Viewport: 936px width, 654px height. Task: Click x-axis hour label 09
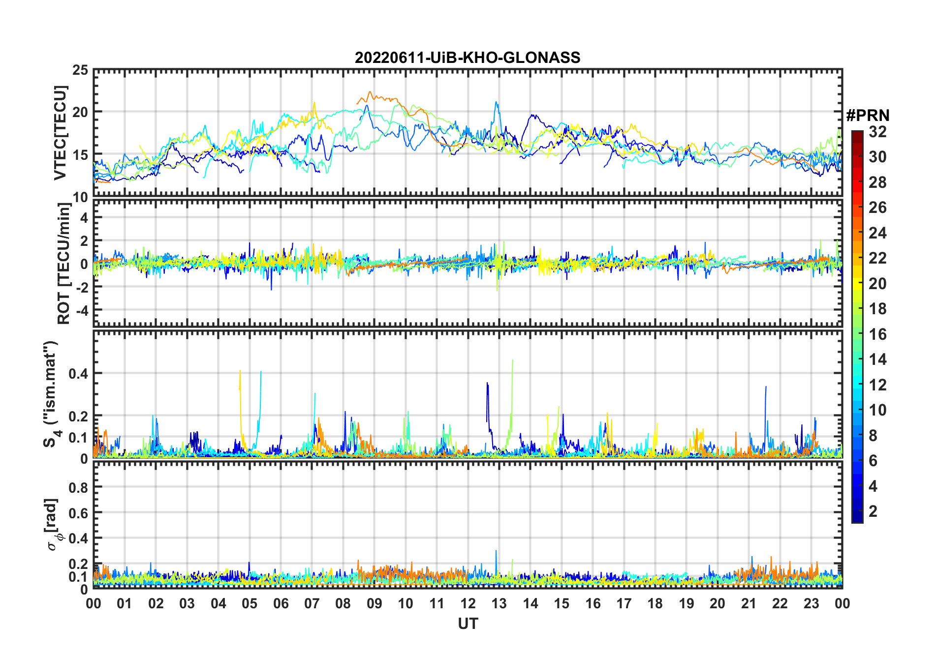374,603
